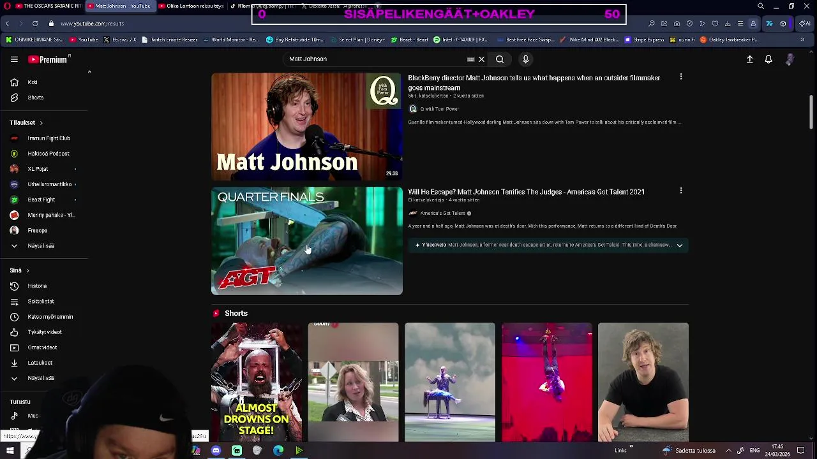Open Katso myöhemmin watch later list
The width and height of the screenshot is (817, 459).
pyautogui.click(x=45, y=316)
